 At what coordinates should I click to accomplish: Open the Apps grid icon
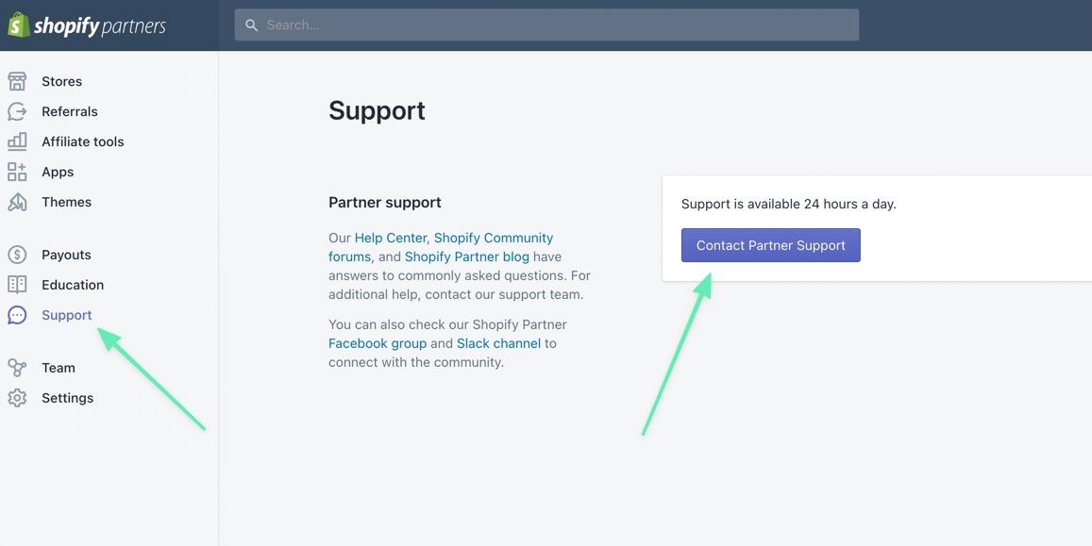pyautogui.click(x=17, y=172)
